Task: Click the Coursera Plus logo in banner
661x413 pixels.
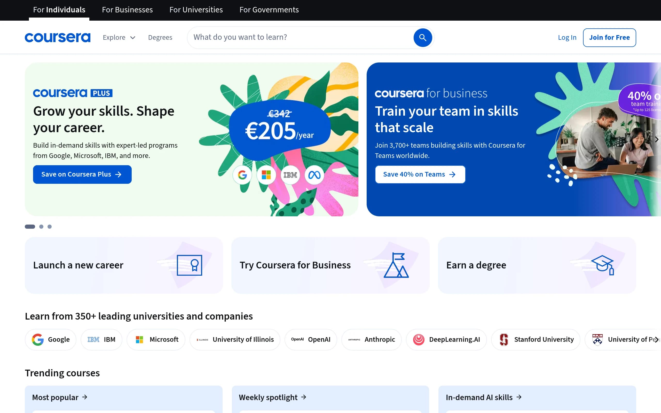Action: [x=73, y=93]
